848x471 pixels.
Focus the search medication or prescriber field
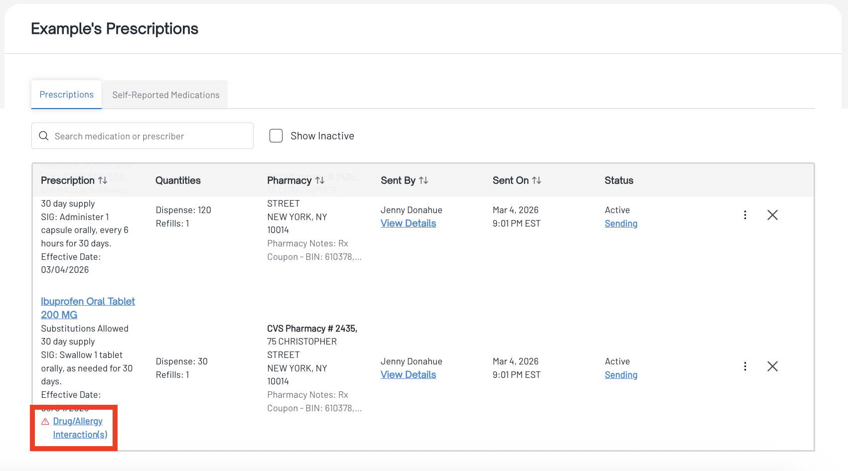149,136
